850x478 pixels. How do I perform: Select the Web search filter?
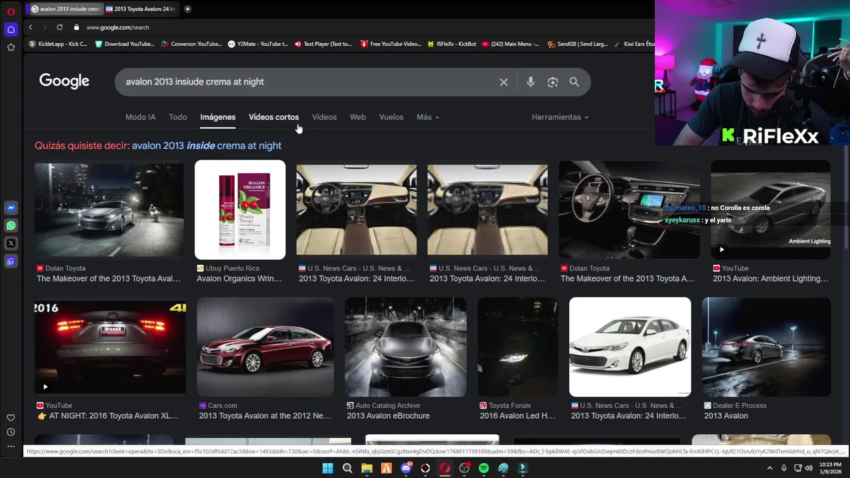coord(357,117)
